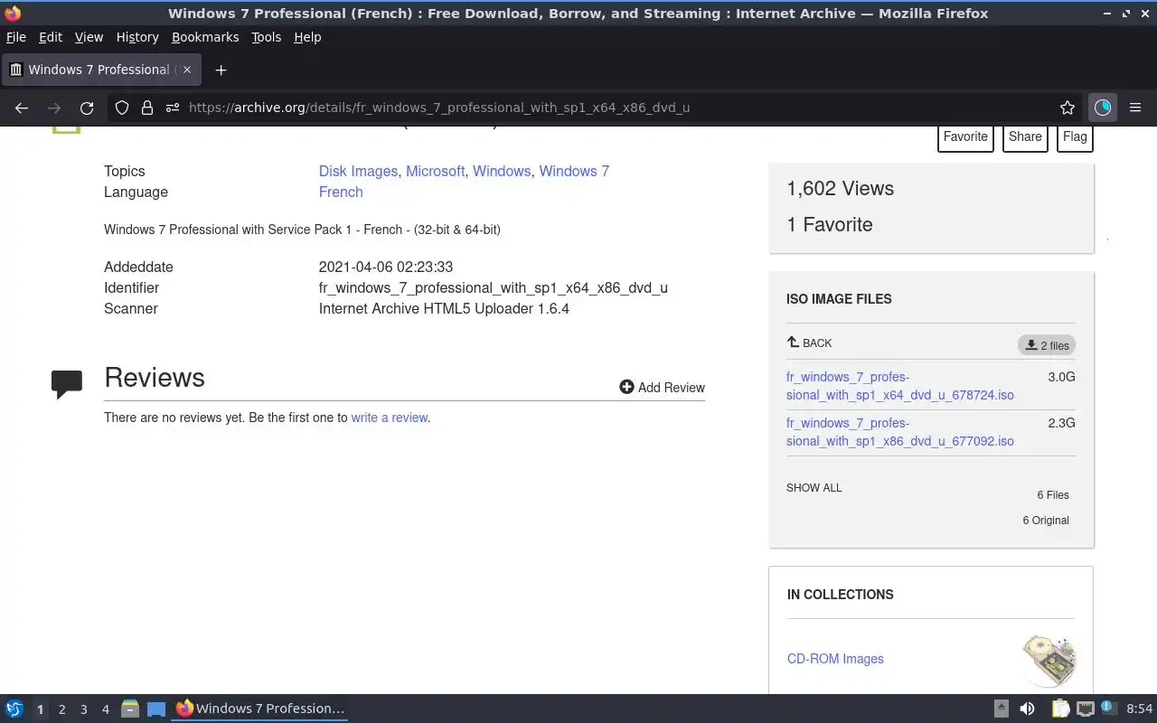View site security via the padlock icon
Screen dimensions: 1157x723
point(147,108)
